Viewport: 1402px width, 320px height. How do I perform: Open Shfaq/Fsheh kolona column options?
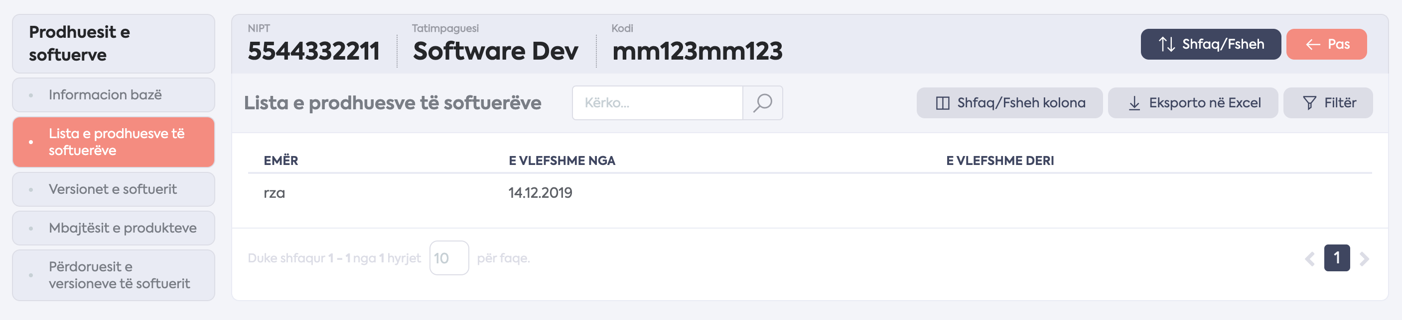[x=1009, y=102]
